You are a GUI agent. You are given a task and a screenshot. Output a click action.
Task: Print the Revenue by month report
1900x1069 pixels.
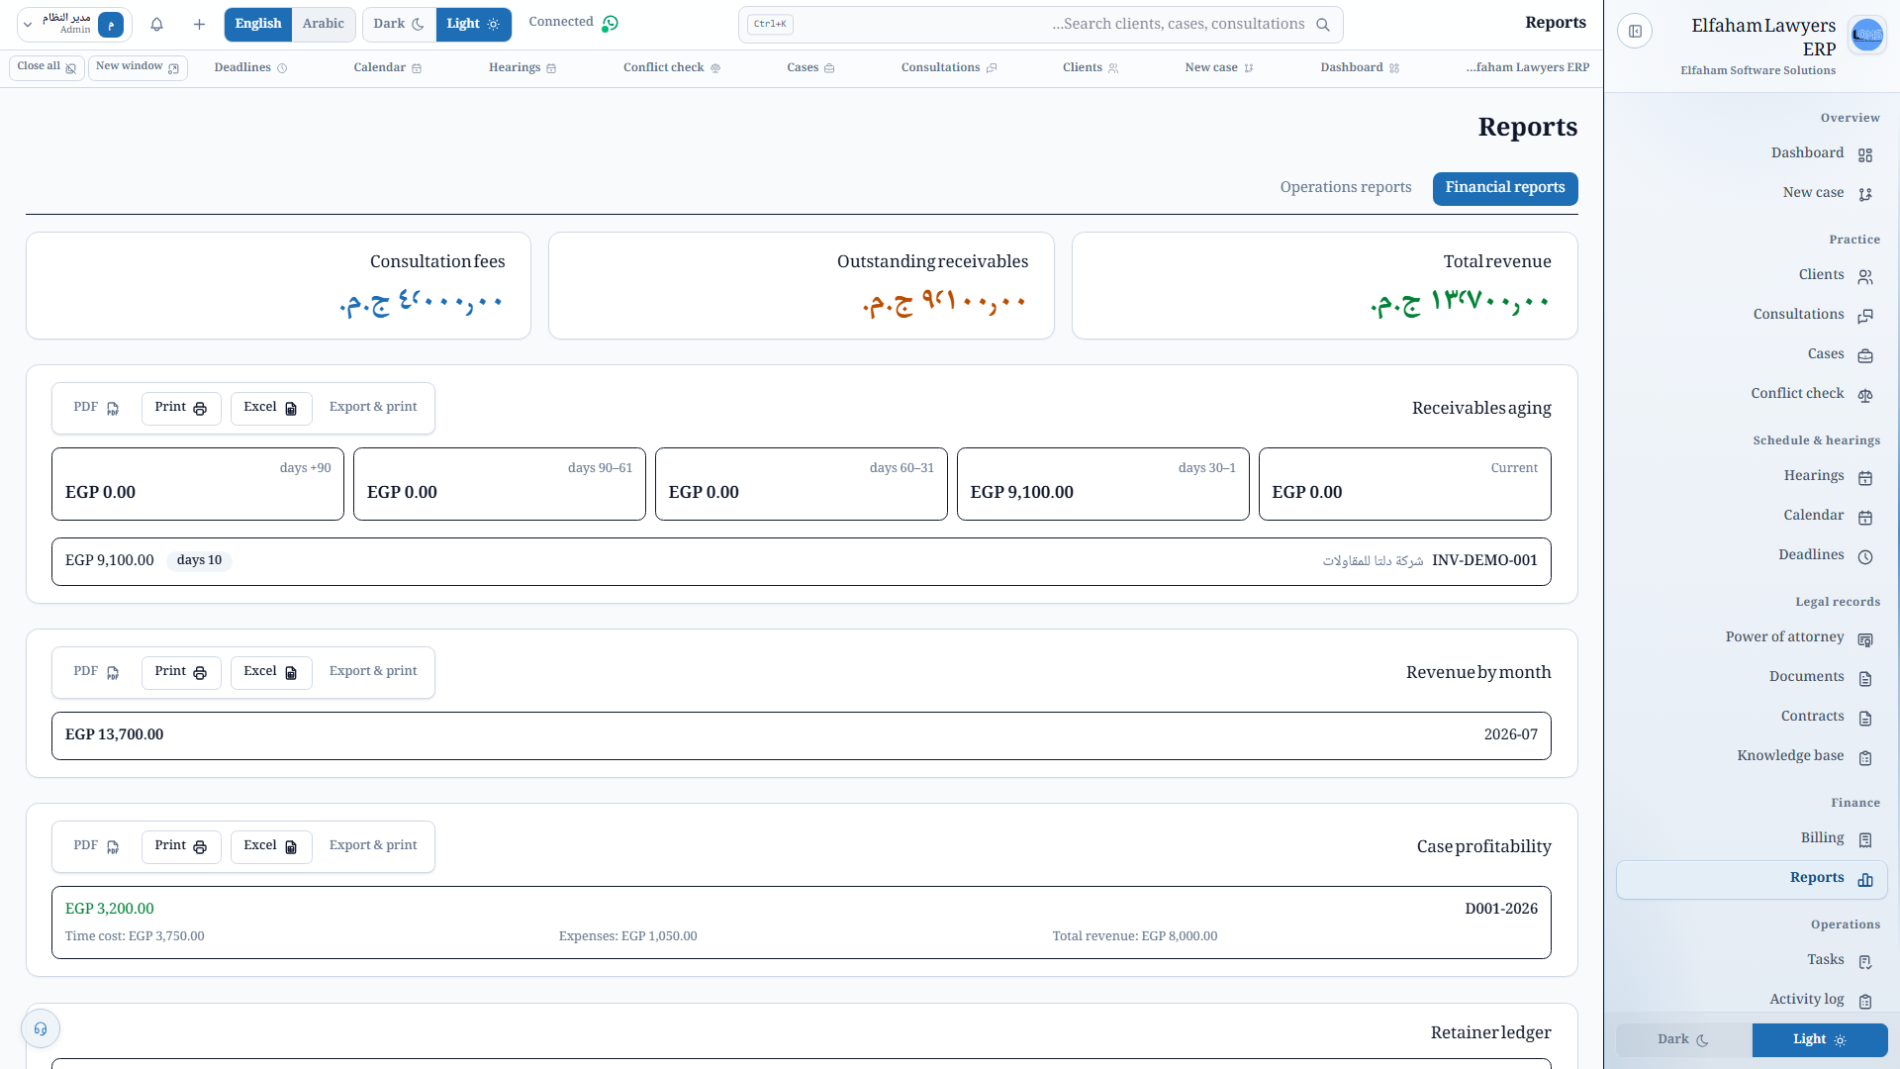181,672
